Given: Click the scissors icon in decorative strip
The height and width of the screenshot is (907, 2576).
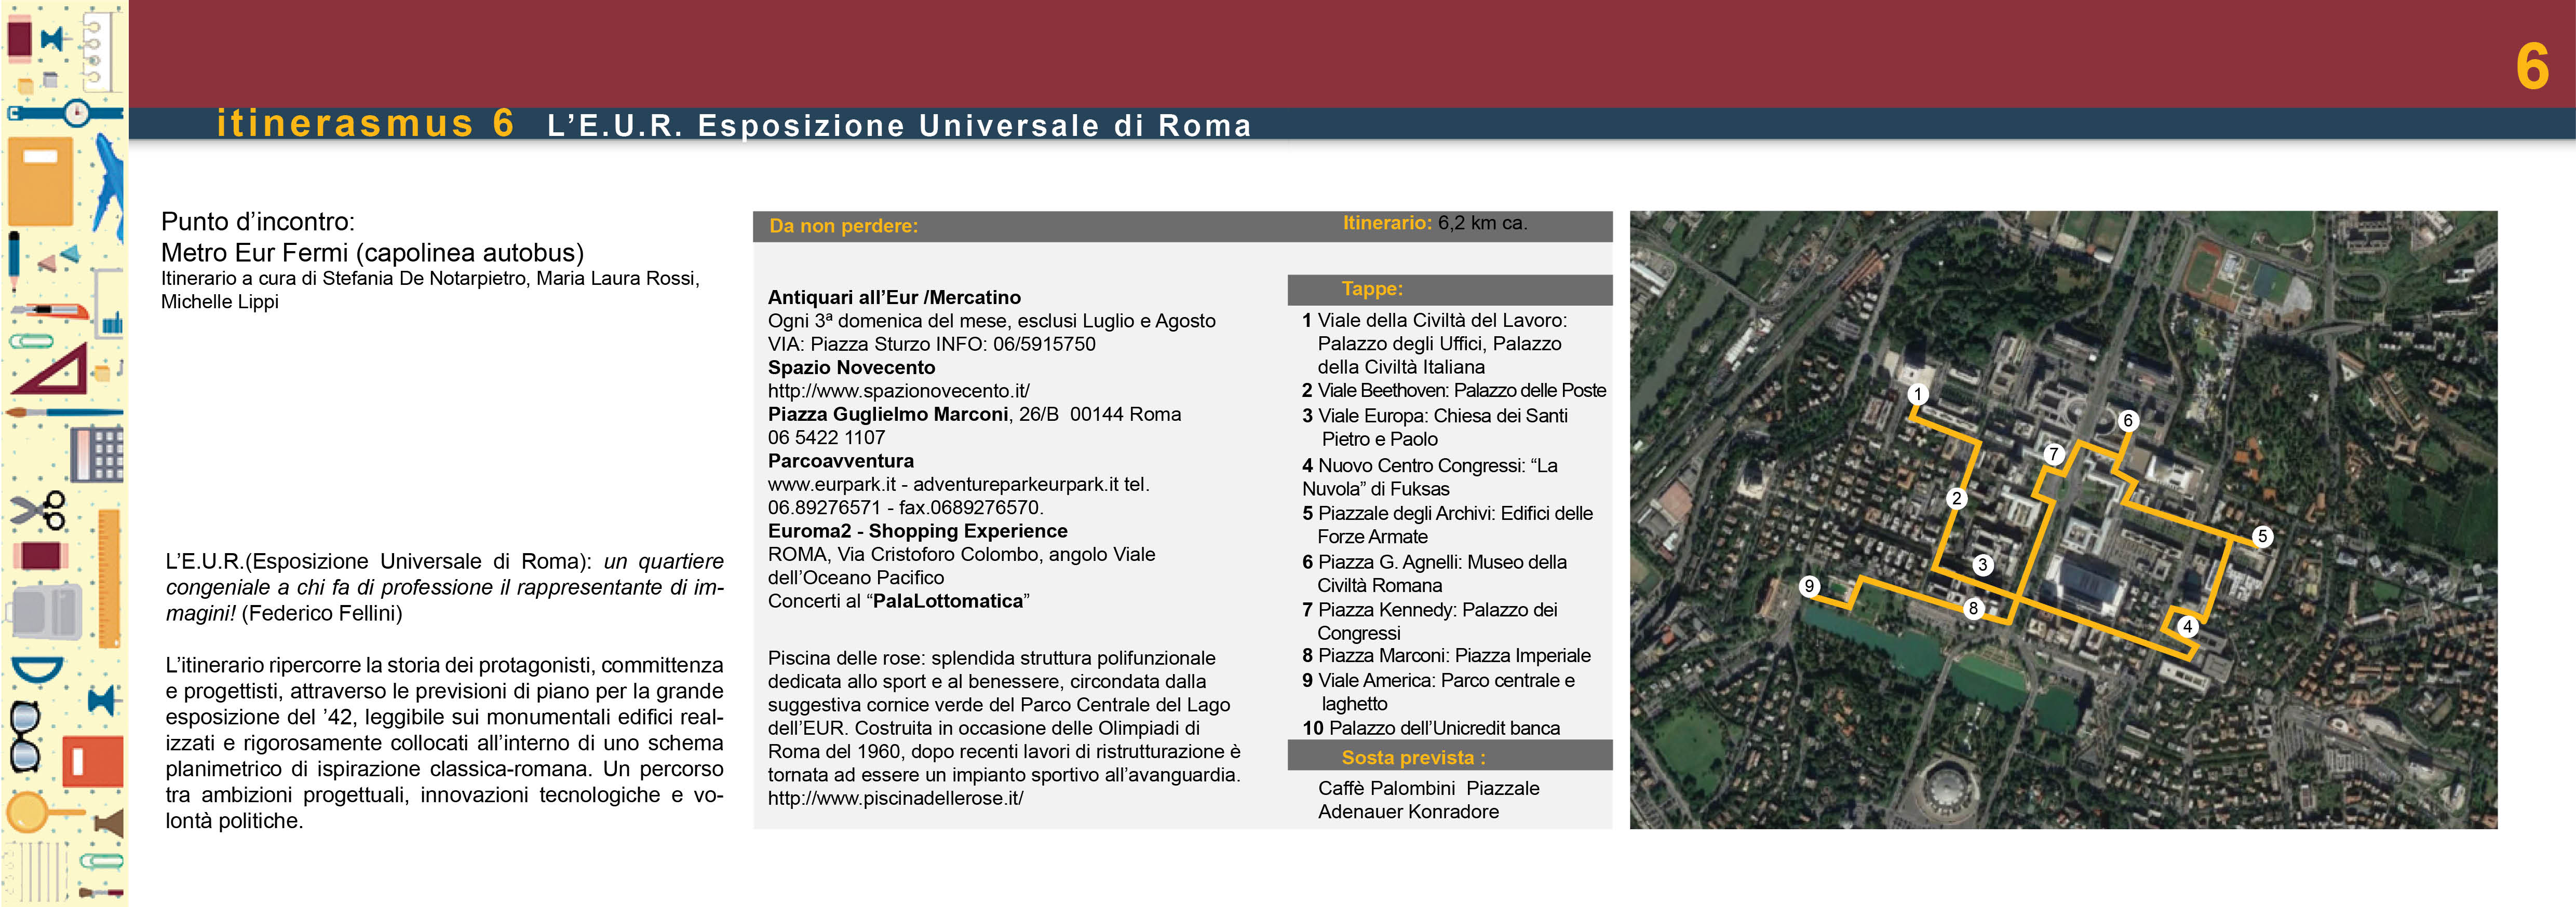Looking at the screenshot, I should (38, 511).
